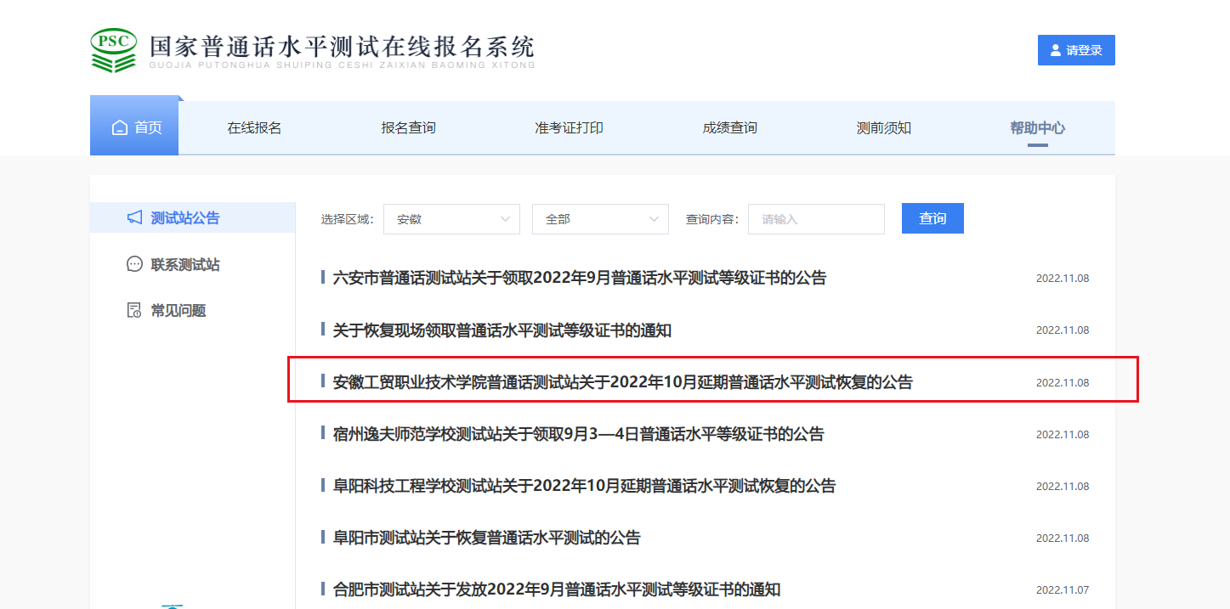This screenshot has width=1230, height=609.
Task: Click the document icon beside 常见问题
Action: (x=134, y=310)
